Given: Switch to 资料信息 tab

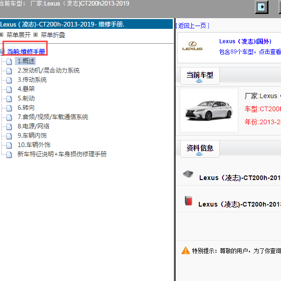Looking at the screenshot, I should (200, 149).
